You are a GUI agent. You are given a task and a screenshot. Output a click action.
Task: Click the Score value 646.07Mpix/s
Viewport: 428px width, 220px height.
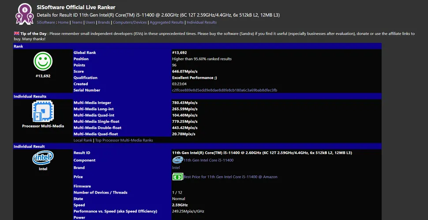(184, 71)
